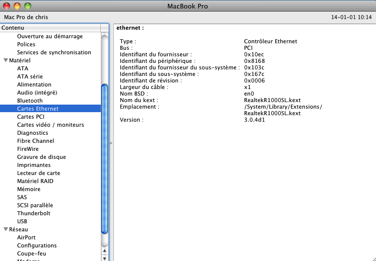Select Audio (intégré) entry

point(37,93)
